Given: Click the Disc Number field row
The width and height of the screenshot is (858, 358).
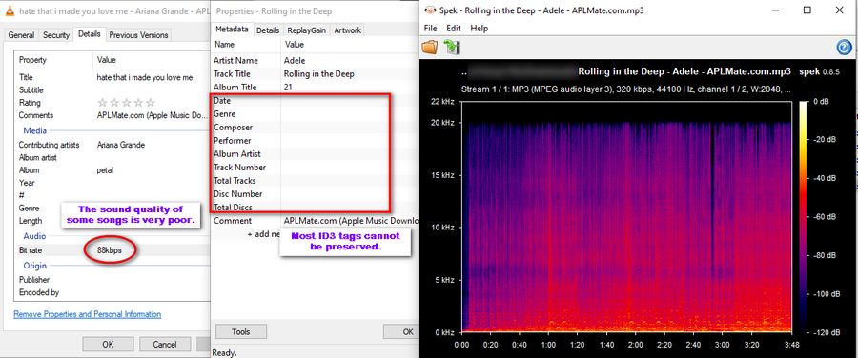Looking at the screenshot, I should pyautogui.click(x=316, y=194).
